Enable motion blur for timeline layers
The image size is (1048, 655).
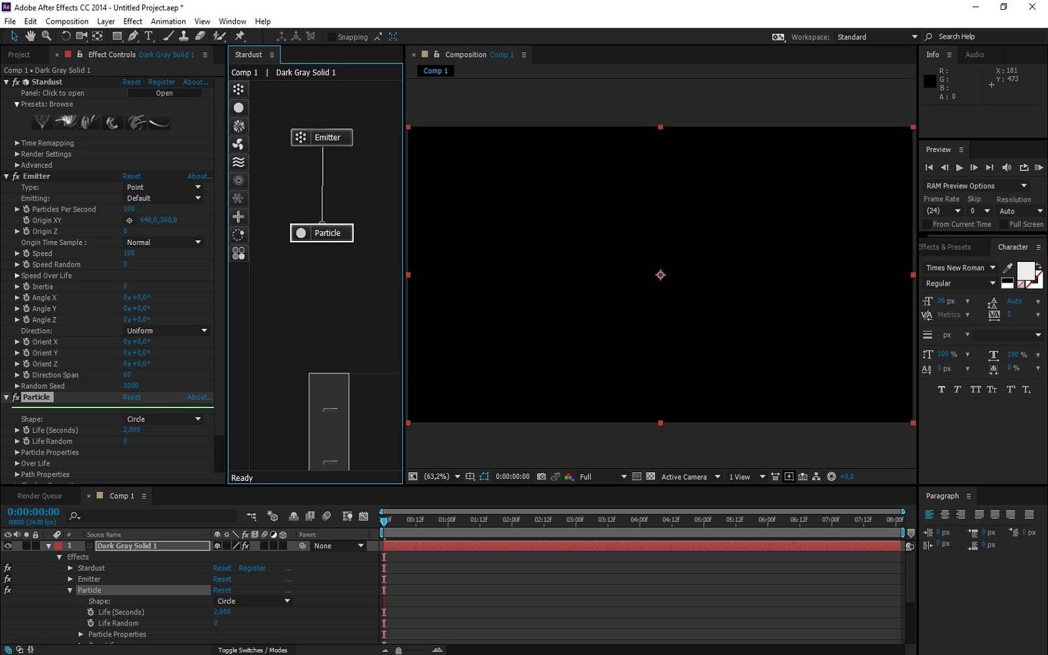[x=327, y=516]
